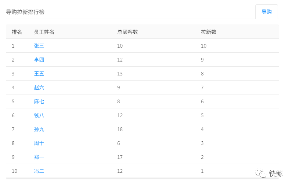
Task: Click the 快鲸 watermark text
Action: (x=276, y=174)
